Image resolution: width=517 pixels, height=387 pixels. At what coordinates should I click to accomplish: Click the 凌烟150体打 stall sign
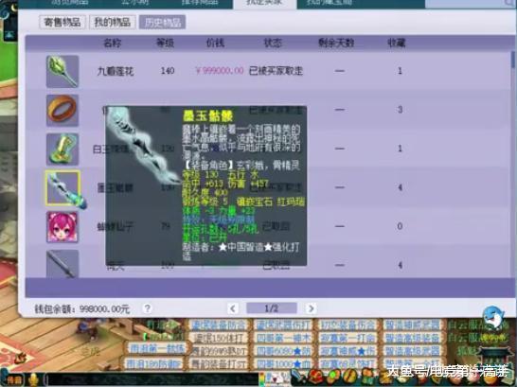[x=220, y=338]
